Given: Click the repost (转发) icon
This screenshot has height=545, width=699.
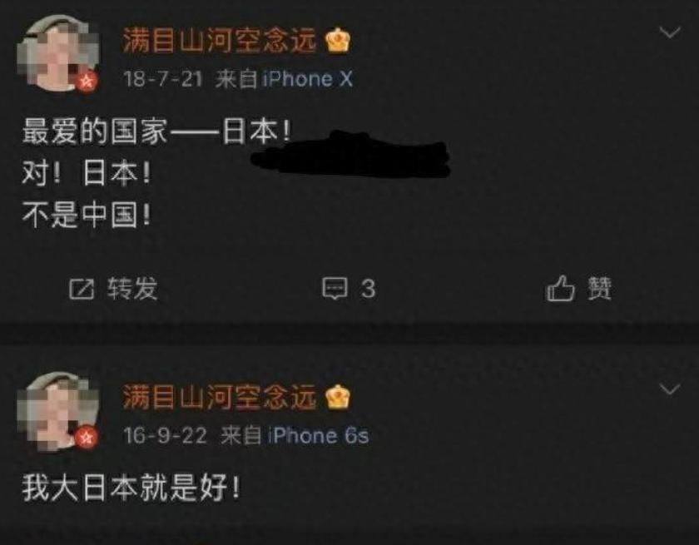Looking at the screenshot, I should tap(82, 289).
